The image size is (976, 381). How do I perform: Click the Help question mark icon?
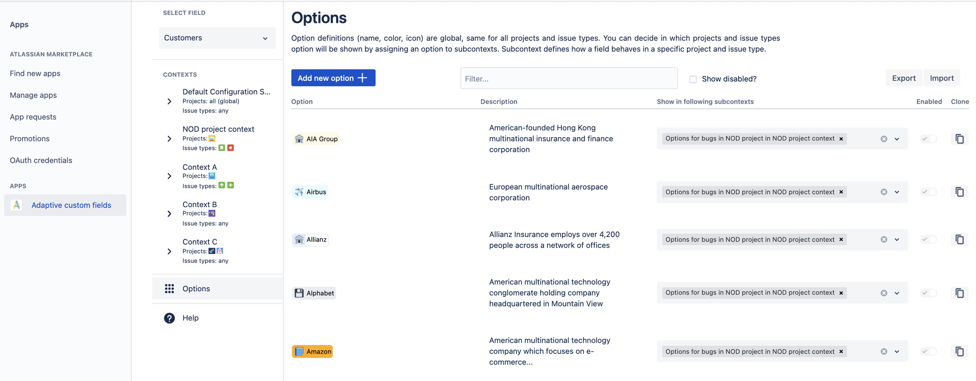(169, 318)
